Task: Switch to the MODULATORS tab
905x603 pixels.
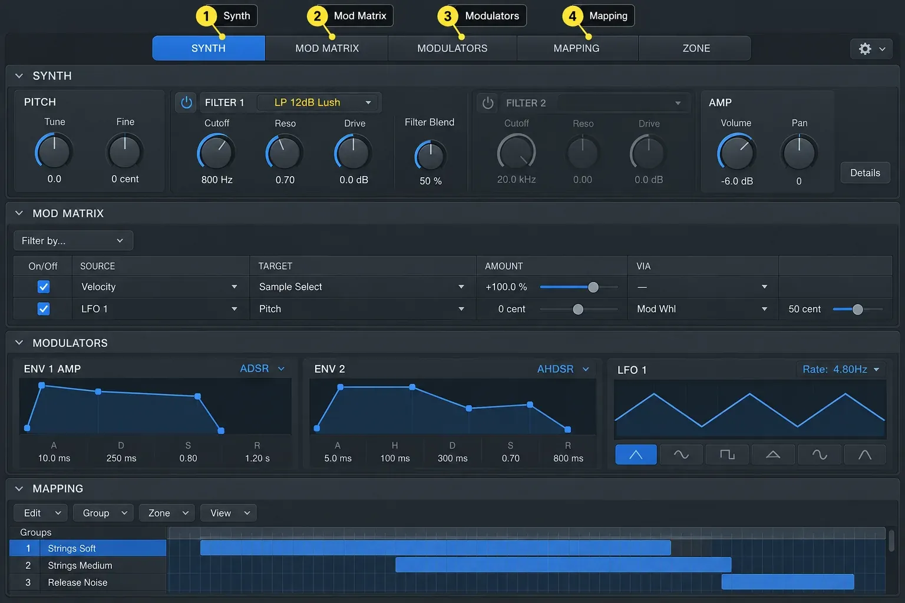Action: 452,48
